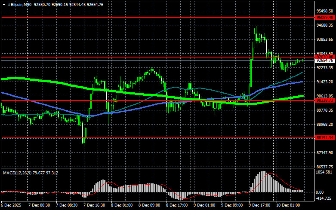The width and height of the screenshot is (336, 210).
Task: Click the 87347.90 price scale value
Action: pyautogui.click(x=325, y=153)
